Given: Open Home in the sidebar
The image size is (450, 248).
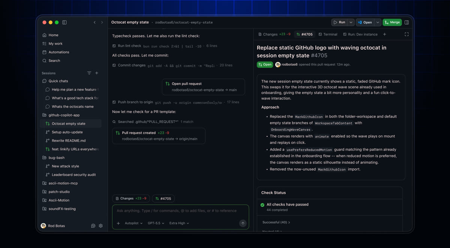Looking at the screenshot, I should (x=70, y=35).
